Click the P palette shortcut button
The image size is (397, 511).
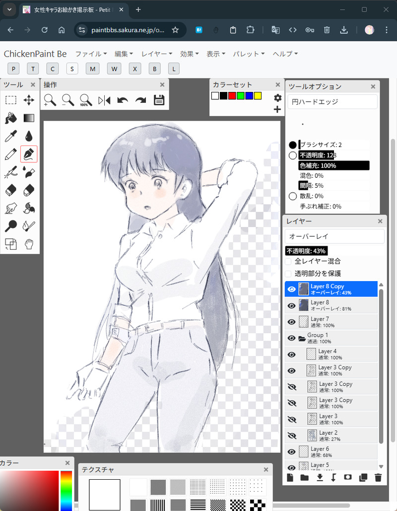pos(13,69)
